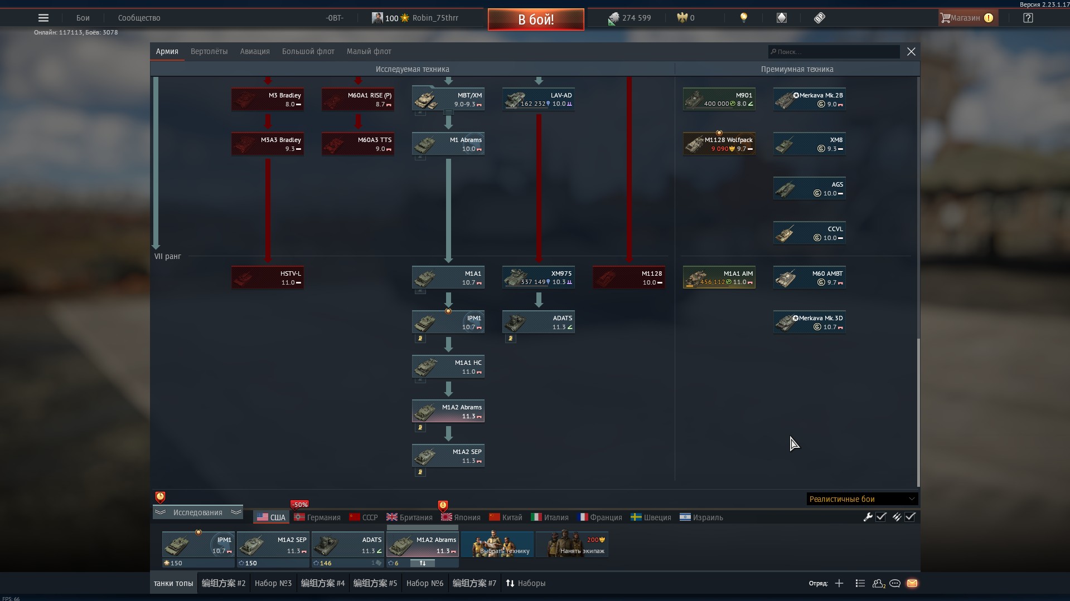Switch to Набор №3 preset
This screenshot has height=601, width=1070.
273,583
